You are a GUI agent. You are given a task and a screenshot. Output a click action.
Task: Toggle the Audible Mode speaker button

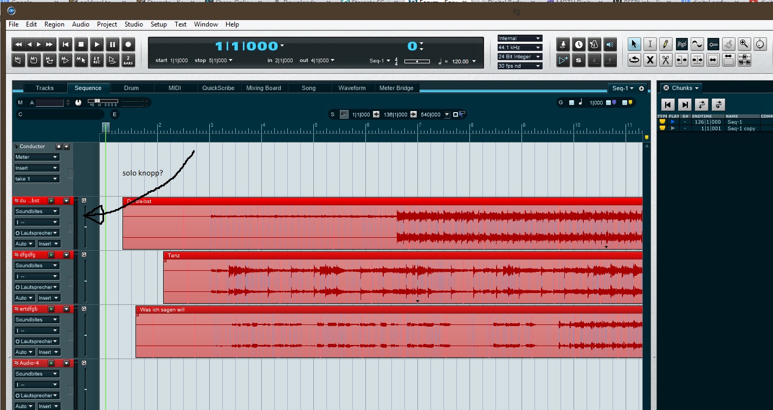coord(610,44)
